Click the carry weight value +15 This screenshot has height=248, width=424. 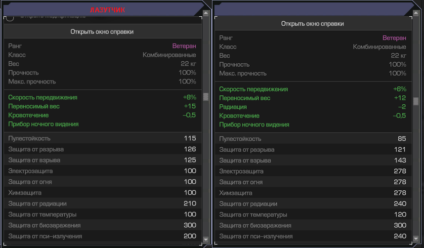(190, 106)
